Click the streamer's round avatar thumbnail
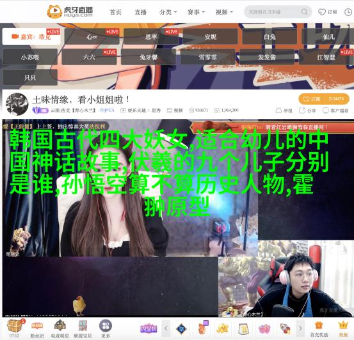Viewport: 354px width, 340px height. coord(17,104)
